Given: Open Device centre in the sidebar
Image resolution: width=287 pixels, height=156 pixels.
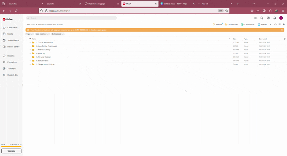Looking at the screenshot, I should point(13,47).
